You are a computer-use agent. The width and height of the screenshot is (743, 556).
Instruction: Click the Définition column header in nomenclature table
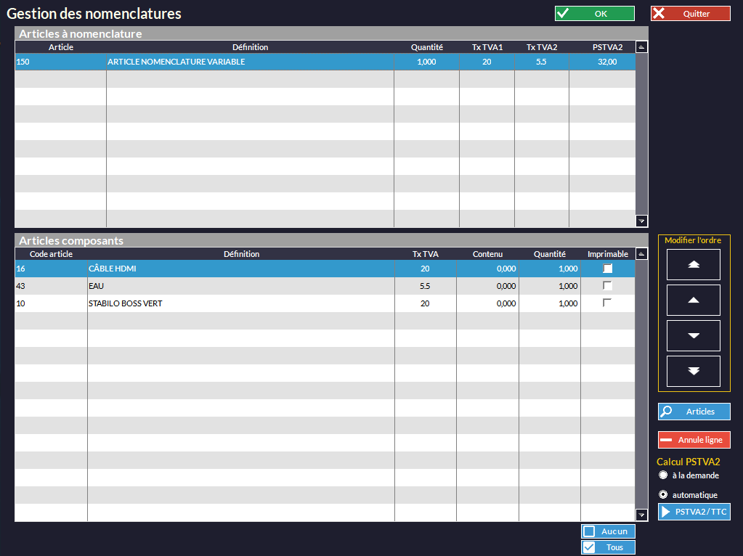tap(250, 47)
